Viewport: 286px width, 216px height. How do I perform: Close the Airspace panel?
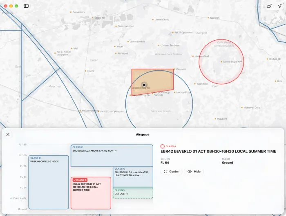tap(8, 134)
